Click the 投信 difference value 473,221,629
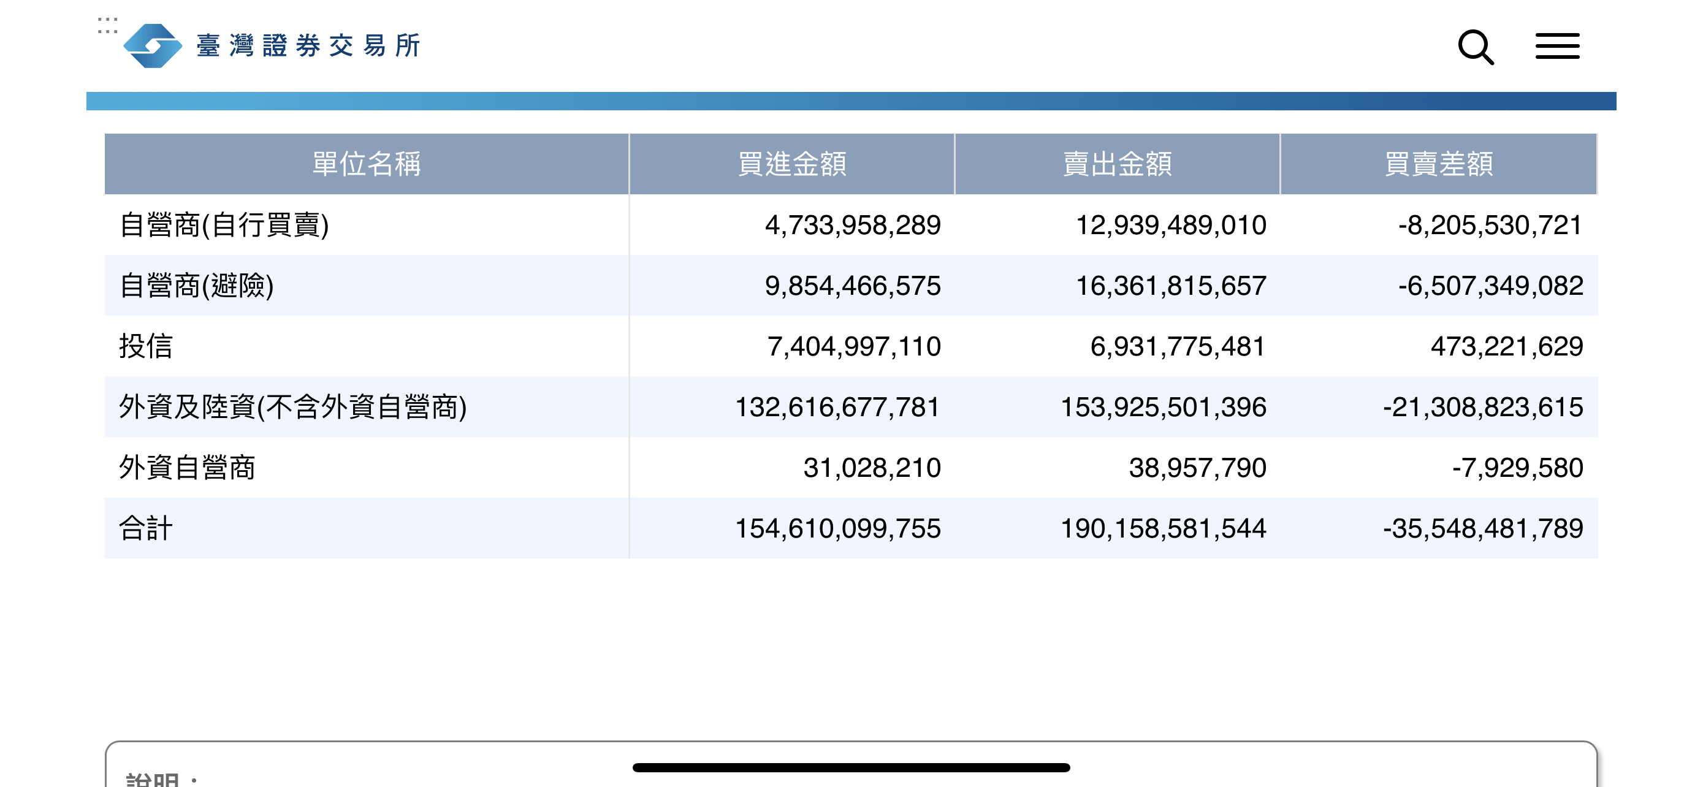The height and width of the screenshot is (787, 1703). coord(1507,346)
